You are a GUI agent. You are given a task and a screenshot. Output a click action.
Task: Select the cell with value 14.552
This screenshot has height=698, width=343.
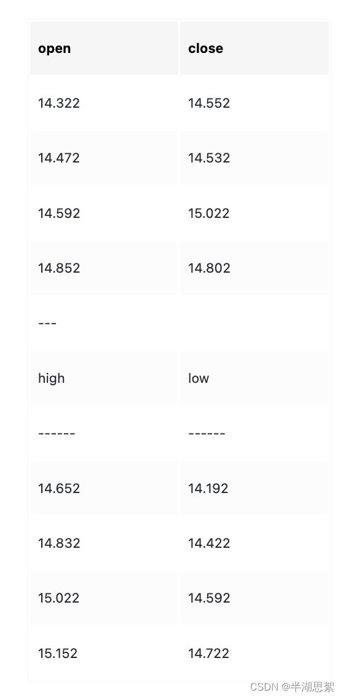[x=254, y=103]
